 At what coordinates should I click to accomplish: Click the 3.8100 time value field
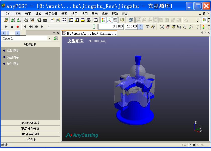click(111, 27)
